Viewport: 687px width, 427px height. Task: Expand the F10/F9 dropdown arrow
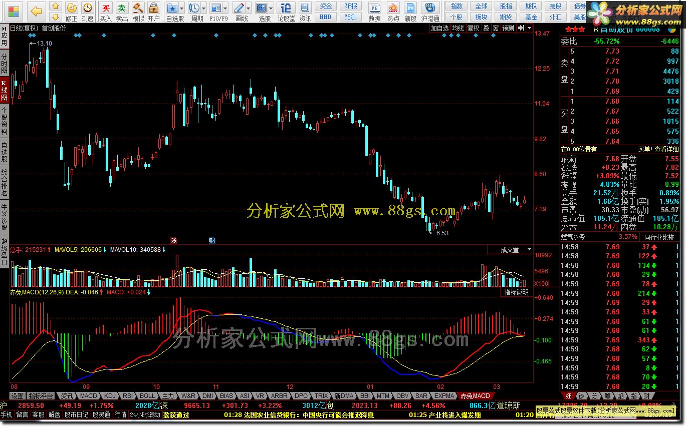coord(225,8)
